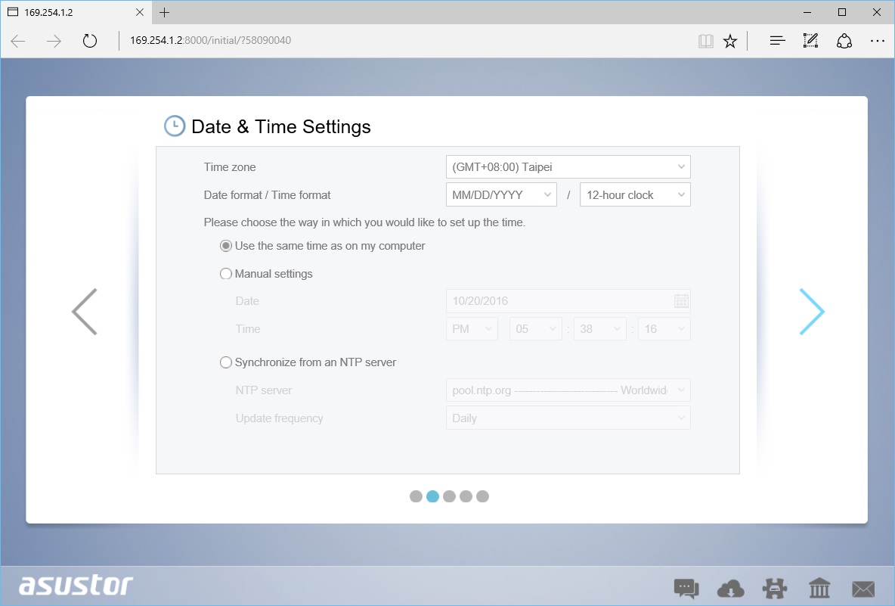Open the Time zone dropdown
895x606 pixels.
click(x=568, y=166)
